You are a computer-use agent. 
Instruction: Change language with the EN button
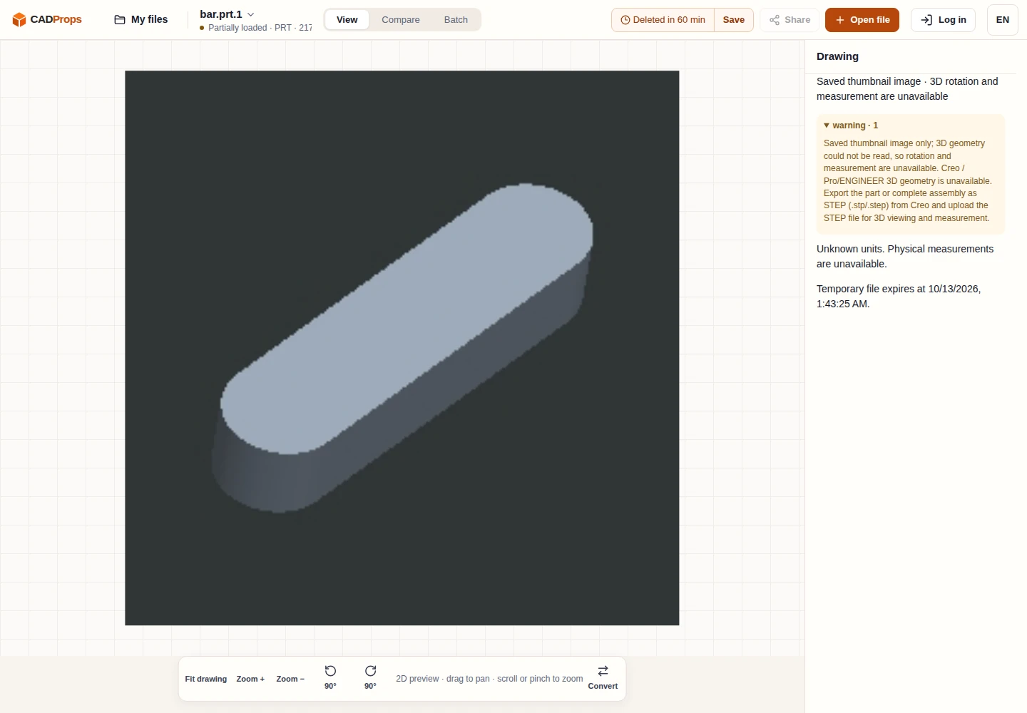click(1003, 20)
